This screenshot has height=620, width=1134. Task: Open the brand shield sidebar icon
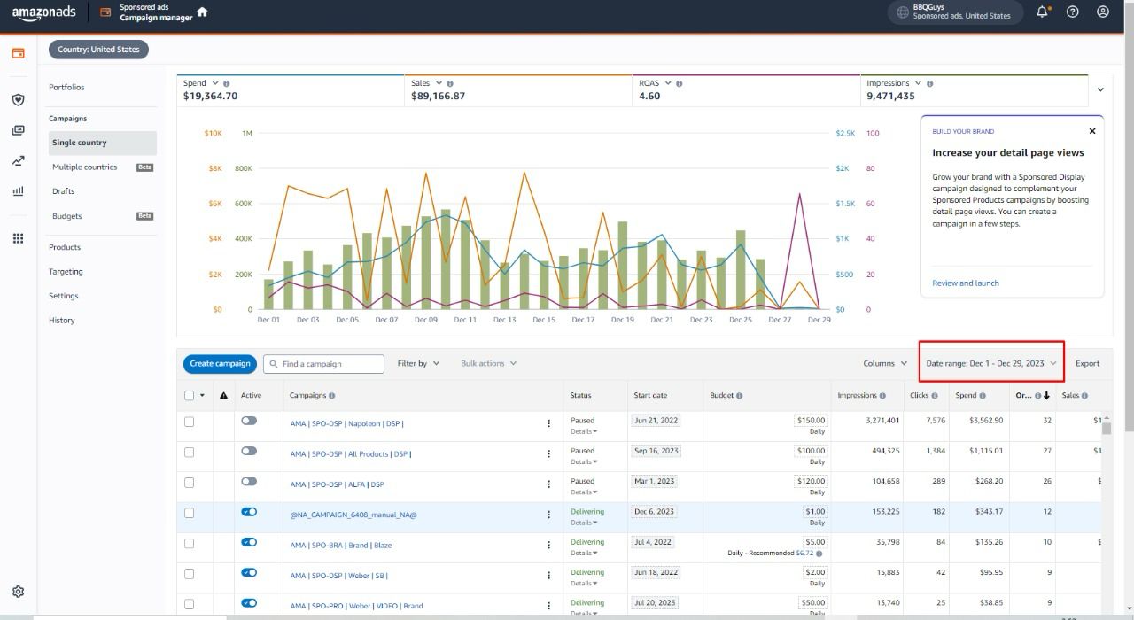click(x=18, y=100)
